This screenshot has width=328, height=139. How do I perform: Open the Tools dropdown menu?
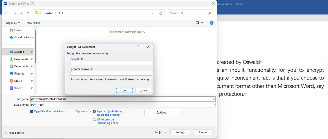(x=161, y=132)
